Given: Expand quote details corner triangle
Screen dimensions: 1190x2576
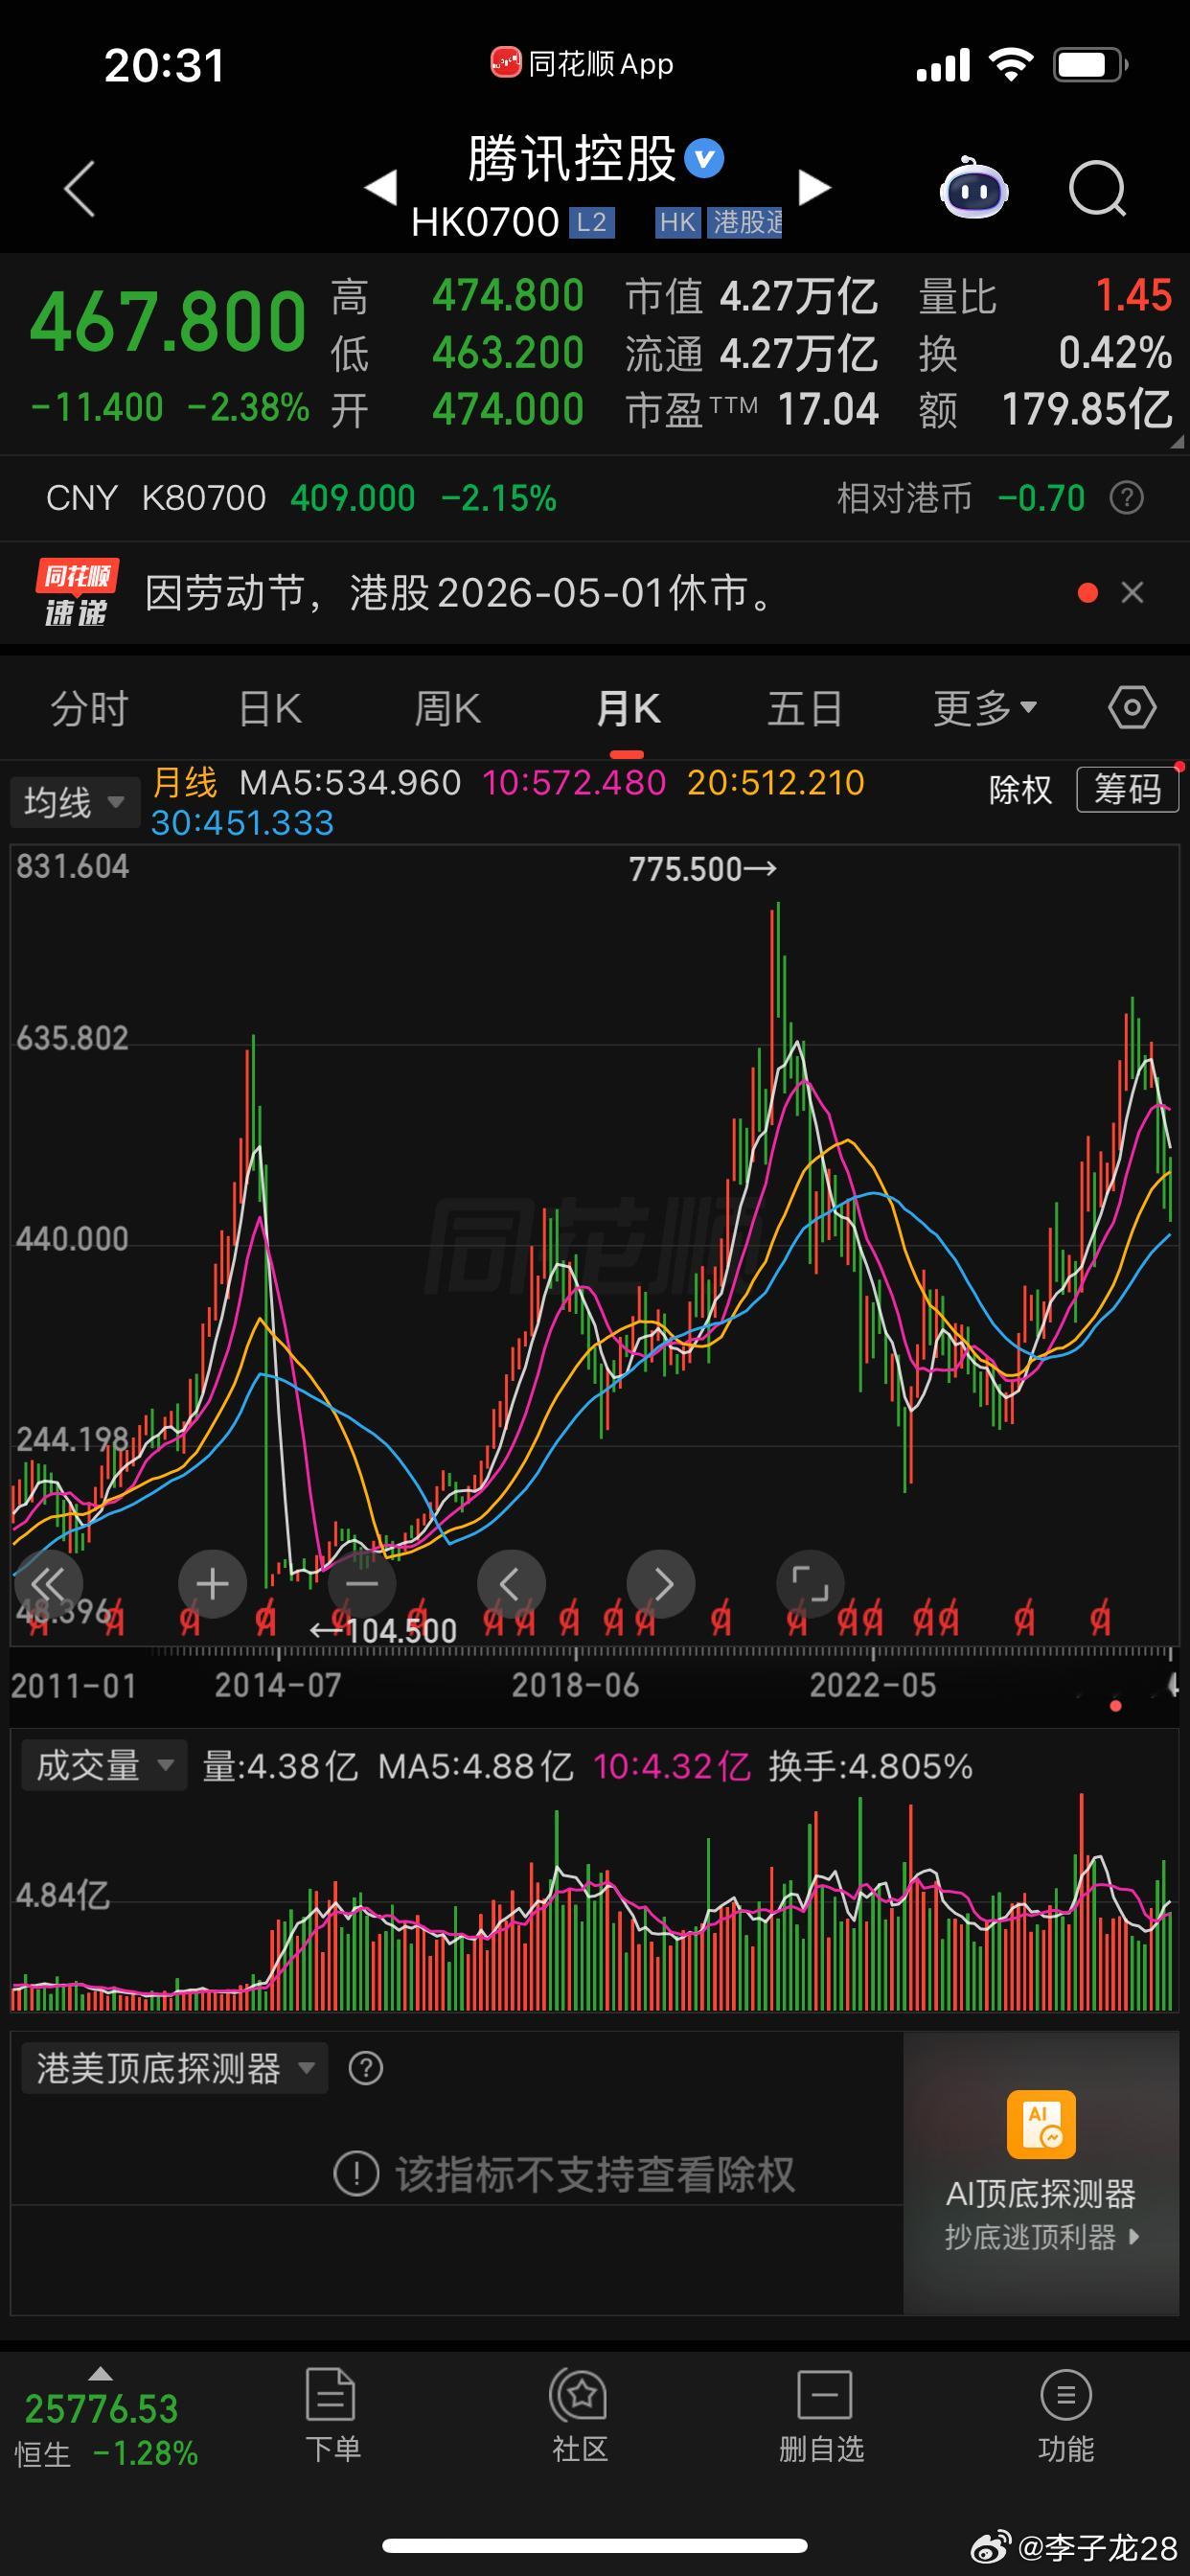Looking at the screenshot, I should (1176, 441).
